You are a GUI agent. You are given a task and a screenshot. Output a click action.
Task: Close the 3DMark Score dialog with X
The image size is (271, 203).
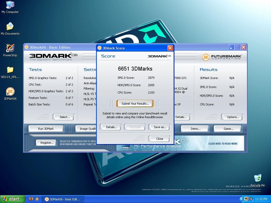click(170, 48)
